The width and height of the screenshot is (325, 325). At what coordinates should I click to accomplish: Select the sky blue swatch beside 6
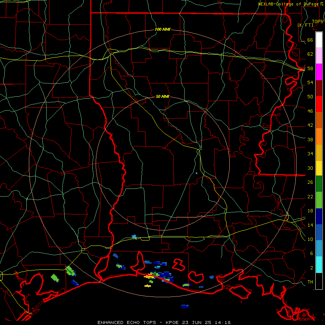pyautogui.click(x=319, y=248)
